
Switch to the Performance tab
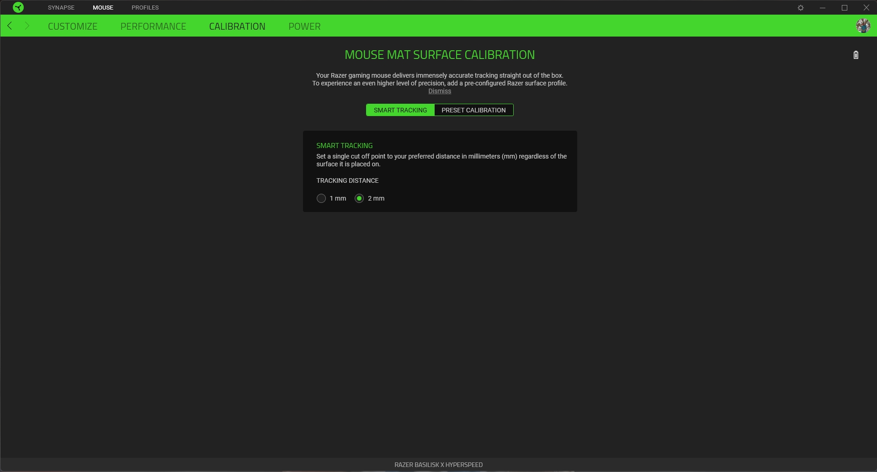point(153,26)
